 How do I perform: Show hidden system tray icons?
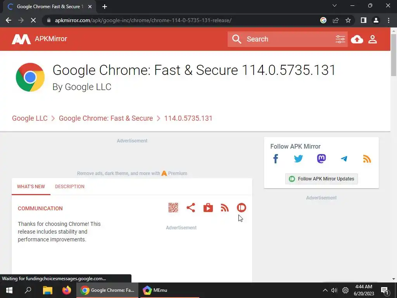tap(325, 290)
